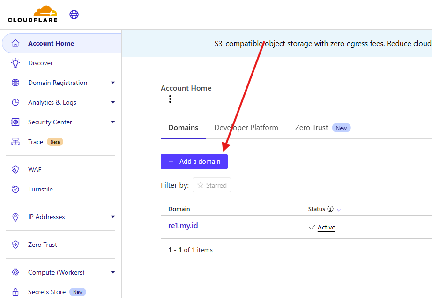432x298 pixels.
Task: Open the re1.my.id domain link
Action: click(x=183, y=226)
